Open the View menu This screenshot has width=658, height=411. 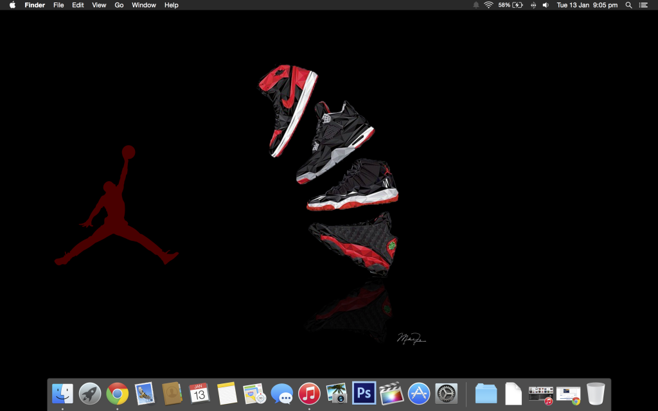point(99,5)
